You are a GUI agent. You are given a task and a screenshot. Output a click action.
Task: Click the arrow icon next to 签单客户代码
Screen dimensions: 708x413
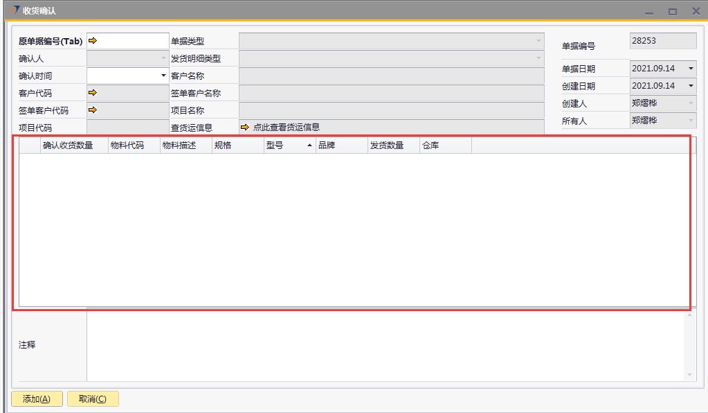93,109
